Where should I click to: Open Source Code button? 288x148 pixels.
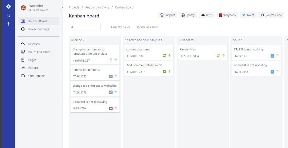(271, 15)
